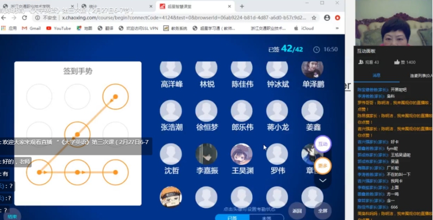Click the 互动面板 panel title

(366, 51)
